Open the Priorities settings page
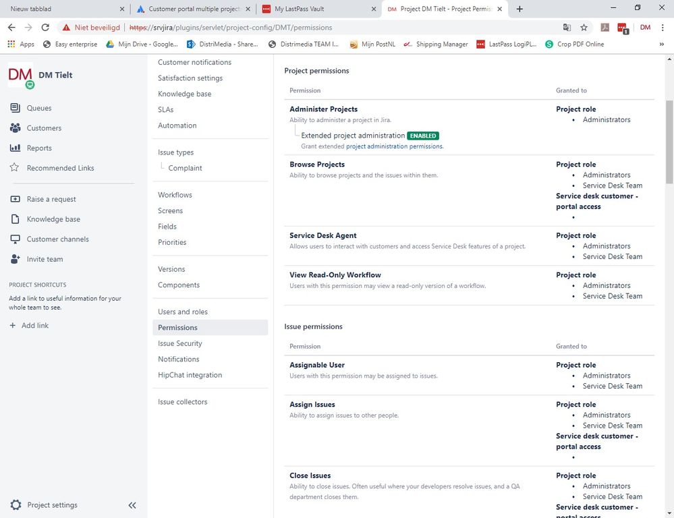 tap(172, 242)
